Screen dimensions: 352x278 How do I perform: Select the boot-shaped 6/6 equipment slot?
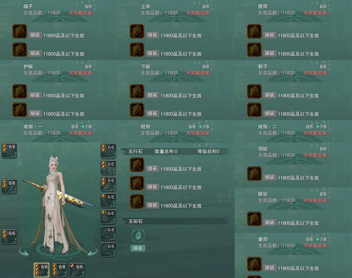108,184
